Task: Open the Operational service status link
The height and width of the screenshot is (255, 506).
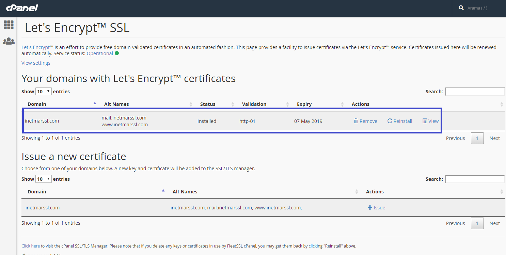Action: (x=100, y=53)
